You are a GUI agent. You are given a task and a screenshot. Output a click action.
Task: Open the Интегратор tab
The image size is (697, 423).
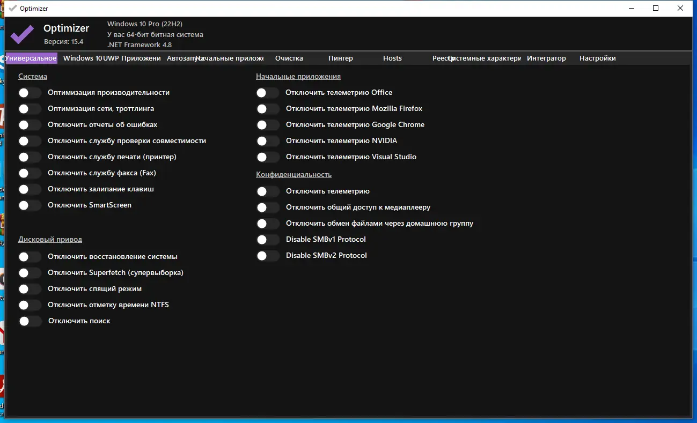[x=546, y=58]
